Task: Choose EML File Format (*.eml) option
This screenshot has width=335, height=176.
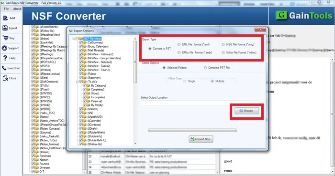Action: click(x=179, y=44)
